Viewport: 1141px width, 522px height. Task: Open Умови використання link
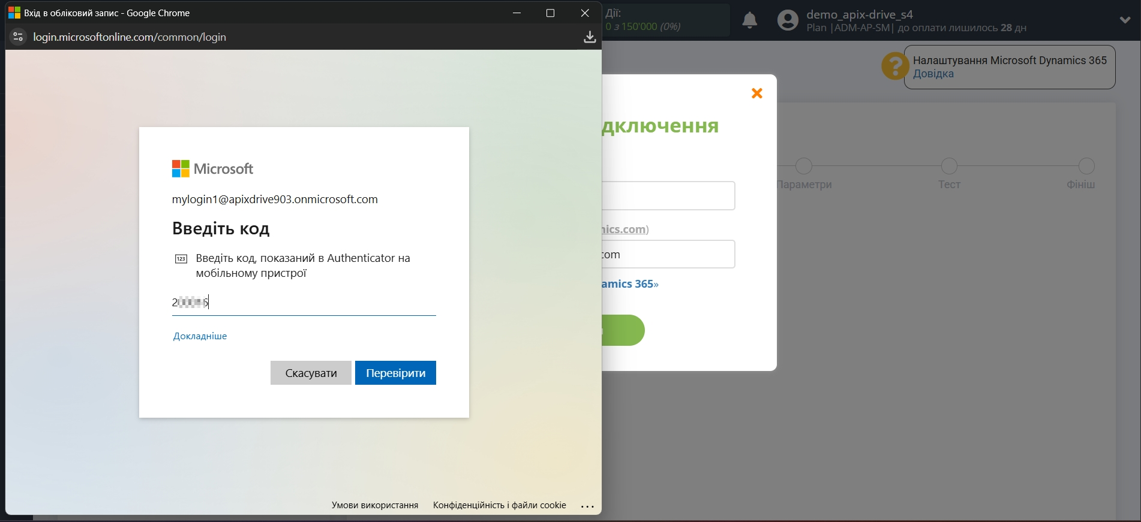(x=375, y=505)
